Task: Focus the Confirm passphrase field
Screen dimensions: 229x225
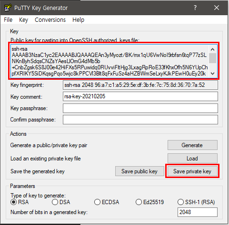Action: click(140, 120)
